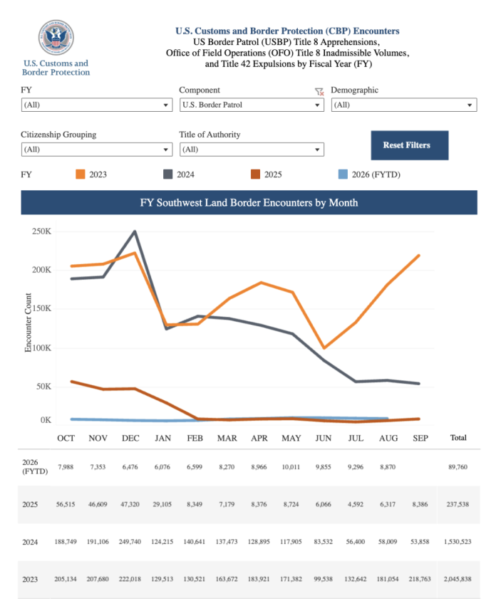
Task: Click the Total column header
Action: tap(458, 438)
